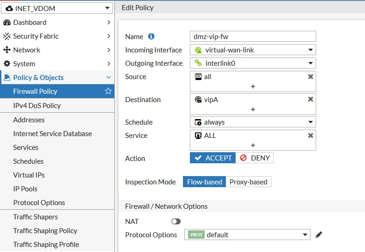Click the vipA virtual IP icon

198,99
